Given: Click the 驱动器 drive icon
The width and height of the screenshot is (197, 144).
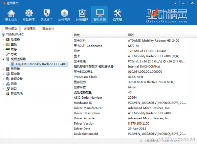Looking at the screenshot, I should [8, 74].
